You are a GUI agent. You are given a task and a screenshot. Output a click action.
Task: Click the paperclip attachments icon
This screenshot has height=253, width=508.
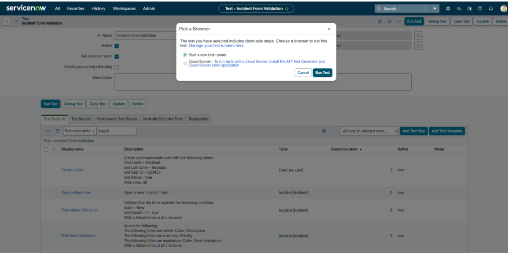click(x=380, y=21)
